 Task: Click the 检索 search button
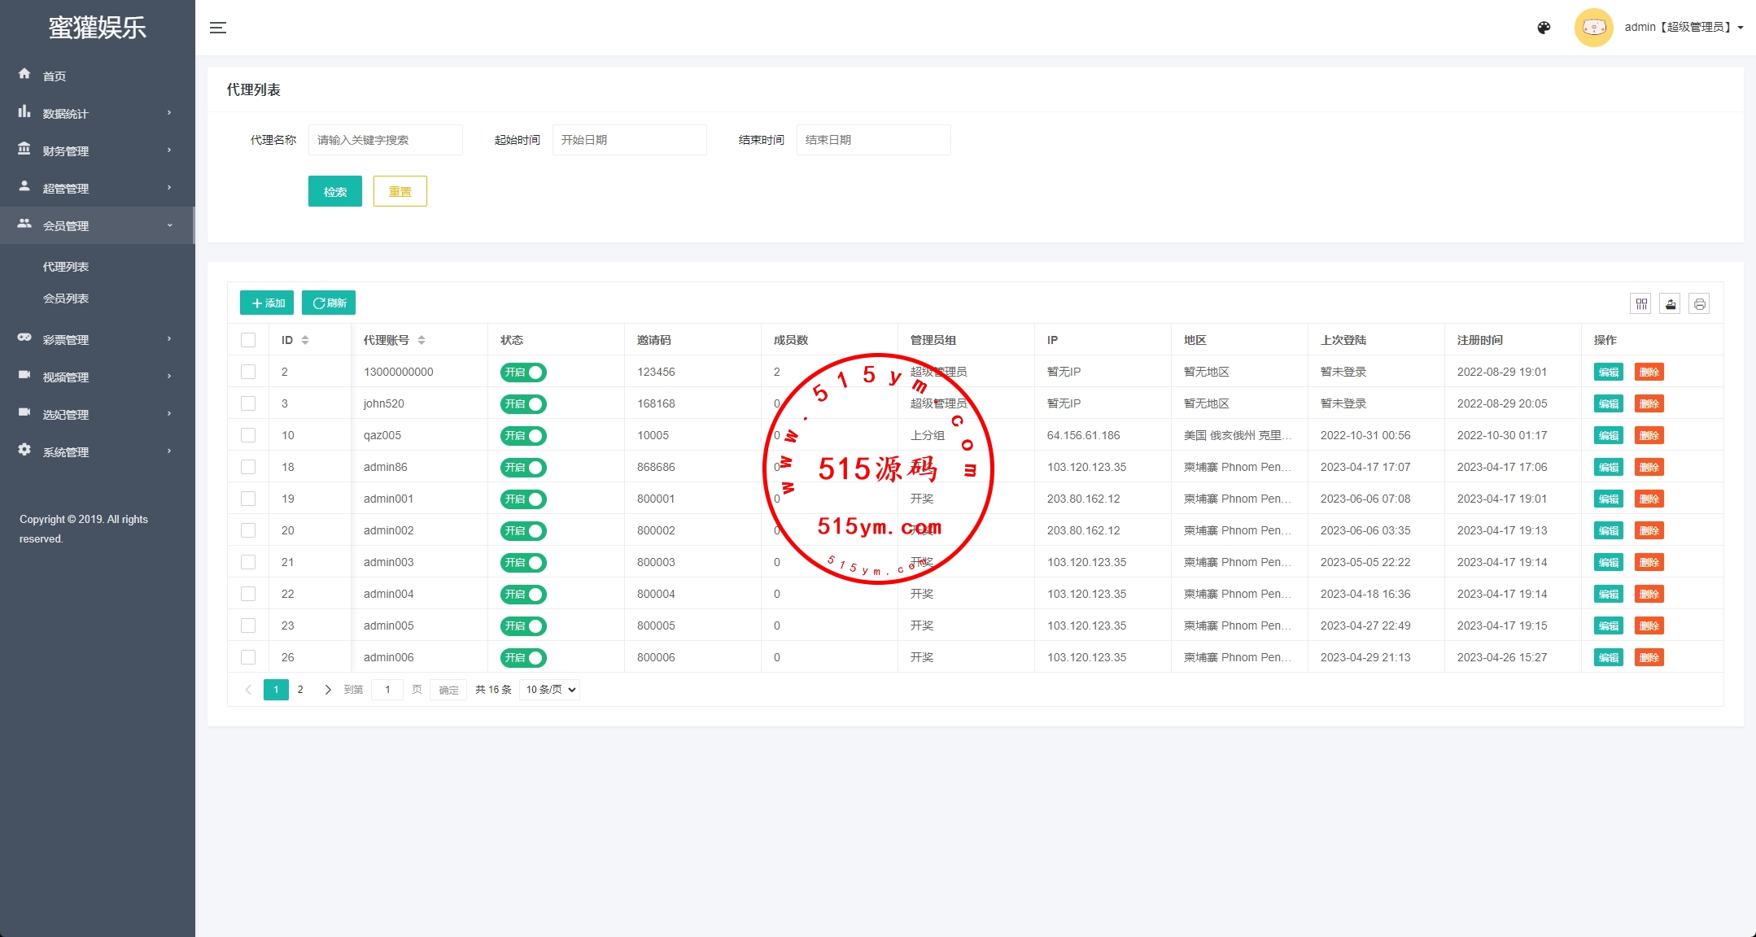click(334, 191)
